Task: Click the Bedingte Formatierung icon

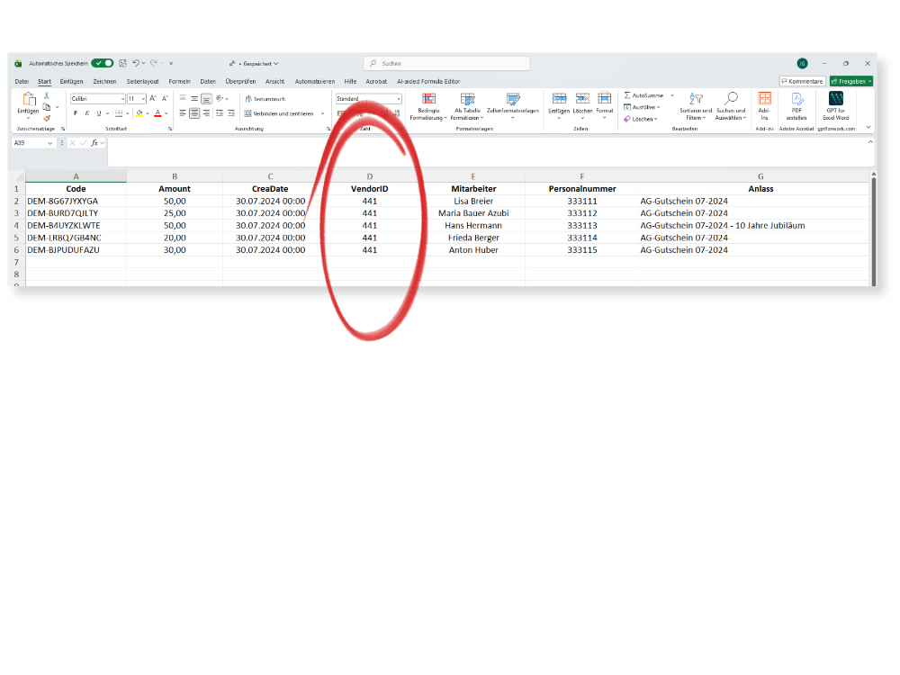Action: (x=428, y=100)
